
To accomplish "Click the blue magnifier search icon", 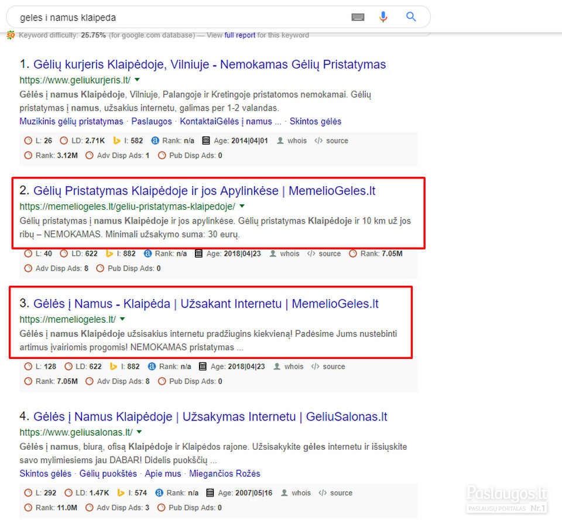I will [411, 16].
